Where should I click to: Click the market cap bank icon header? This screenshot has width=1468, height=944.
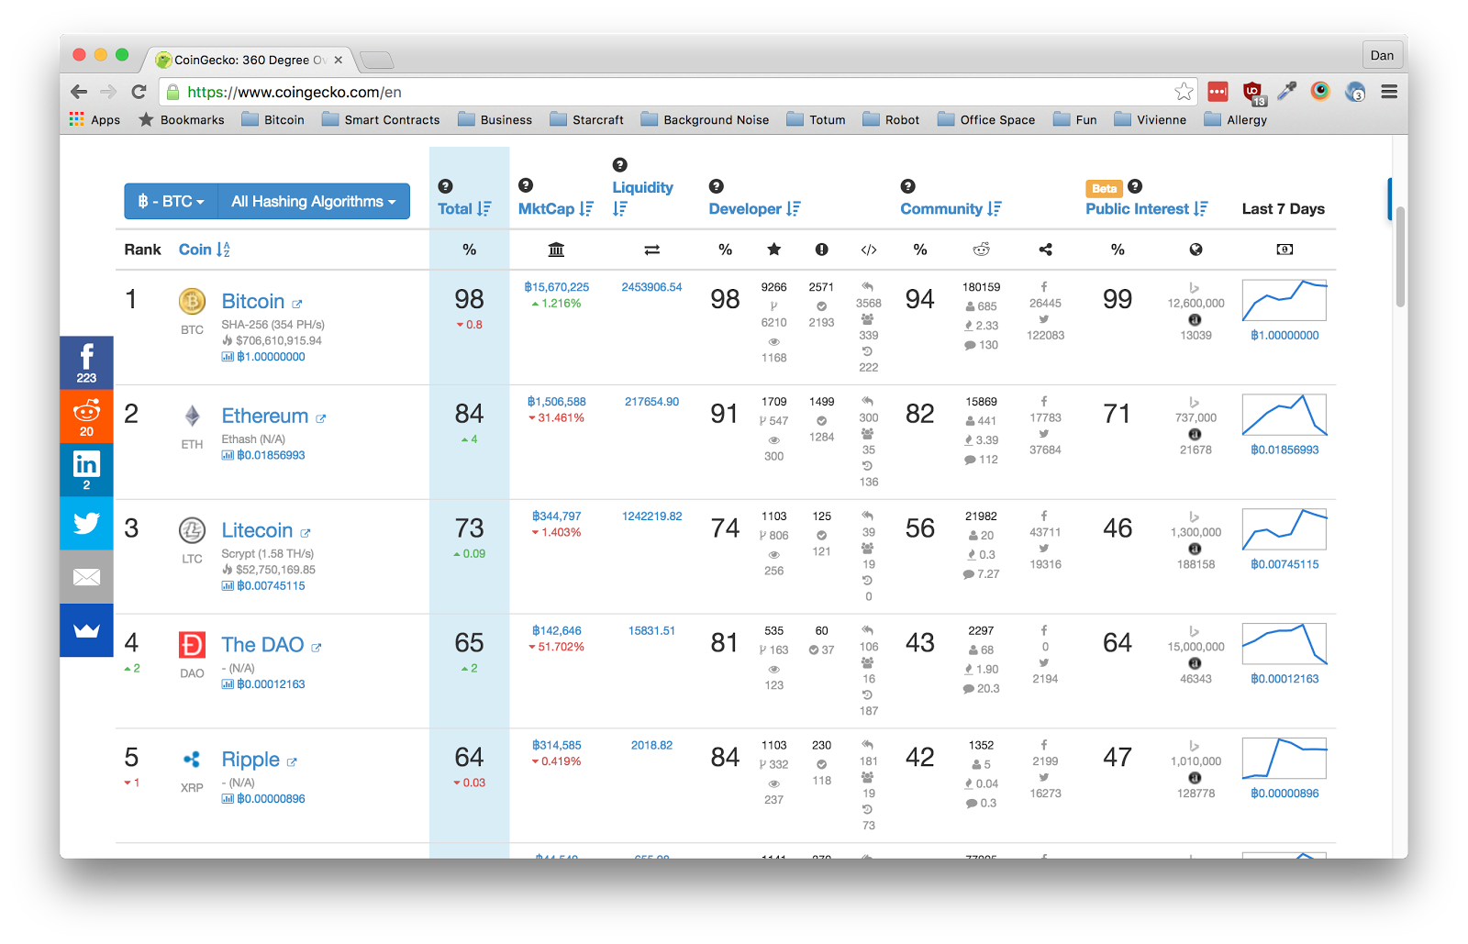(556, 250)
